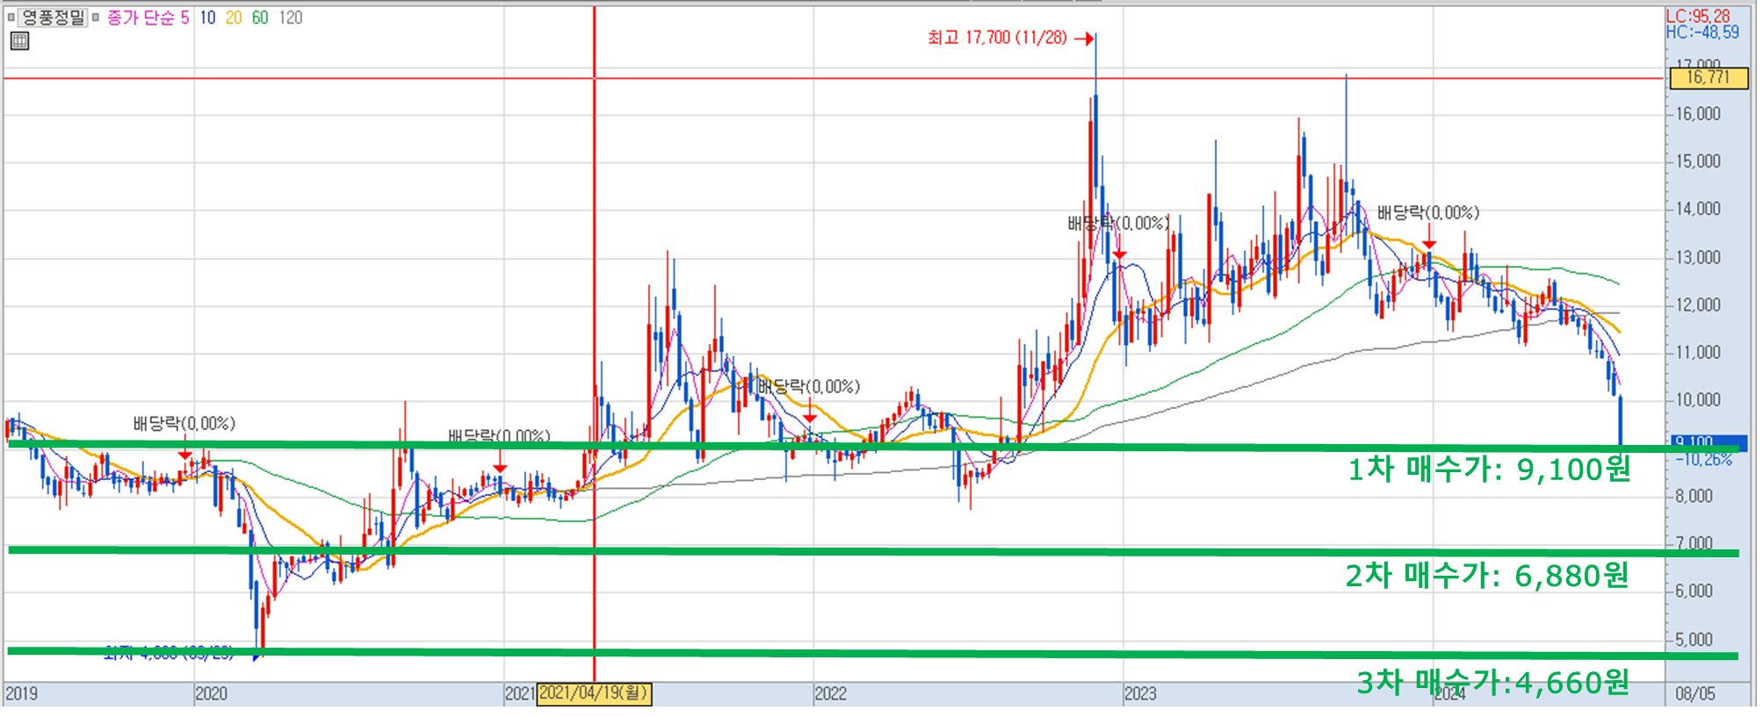Click the '2022' year label on time axis
This screenshot has height=717, width=1763.
830,694
